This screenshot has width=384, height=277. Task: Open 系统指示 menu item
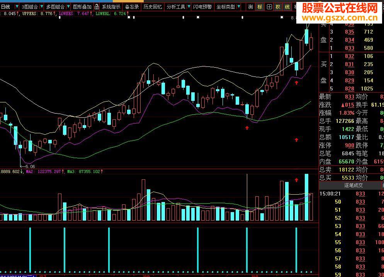click(111, 7)
